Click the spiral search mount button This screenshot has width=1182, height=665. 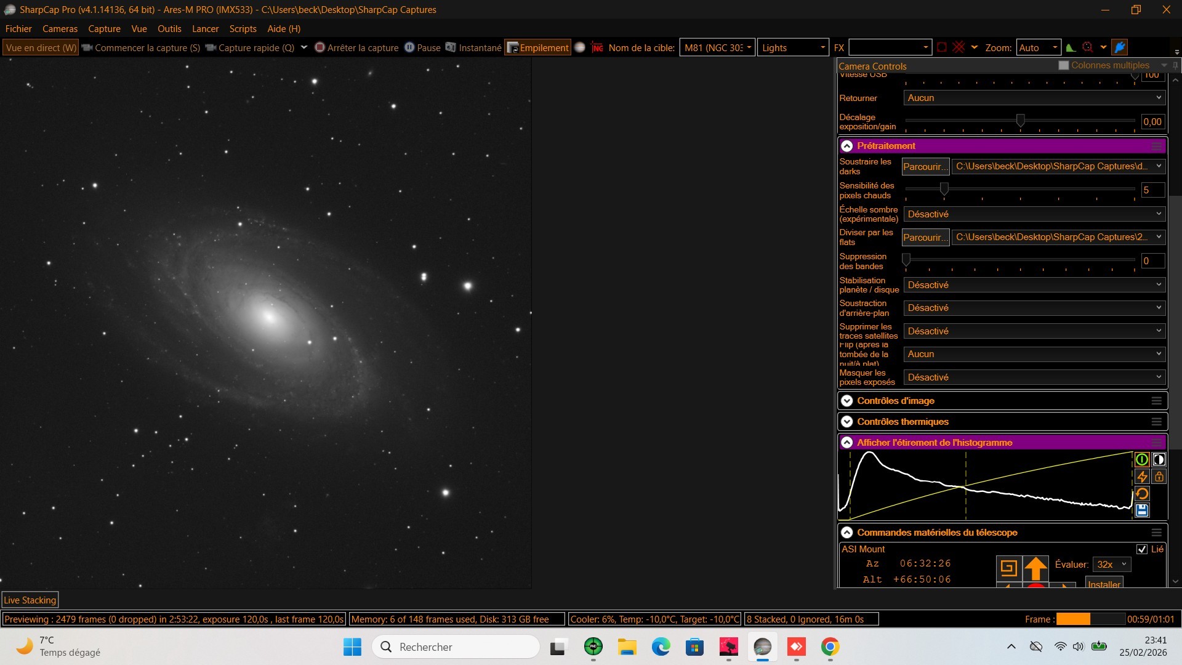pyautogui.click(x=1008, y=568)
